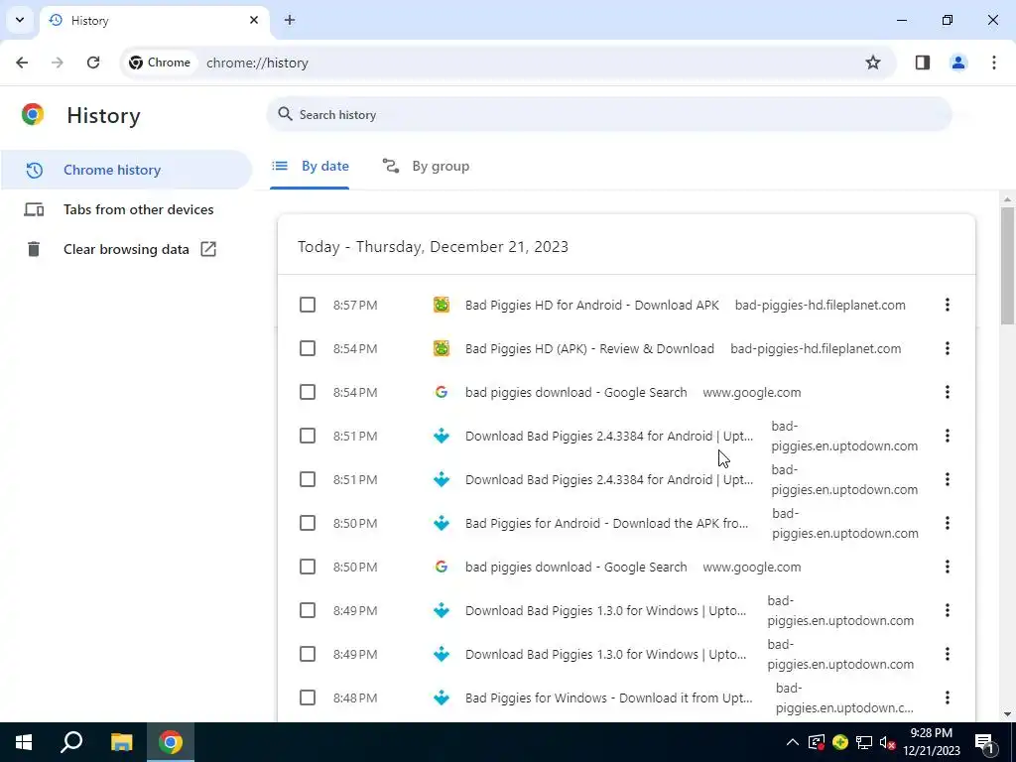Click the 8:50 PM Google favicon
The image size is (1016, 762).
(442, 567)
